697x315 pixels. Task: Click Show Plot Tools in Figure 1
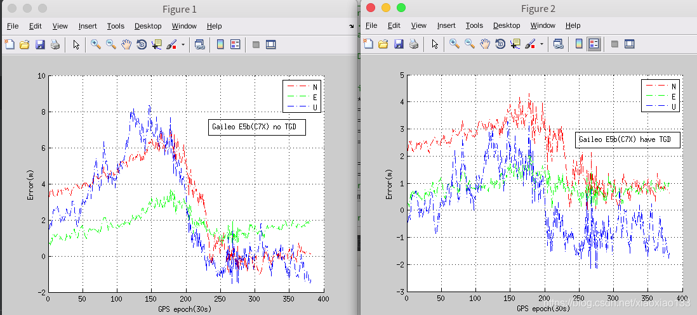pyautogui.click(x=270, y=44)
